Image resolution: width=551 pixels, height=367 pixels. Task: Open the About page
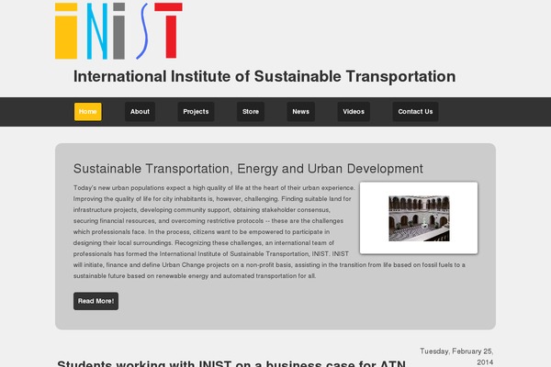click(140, 112)
